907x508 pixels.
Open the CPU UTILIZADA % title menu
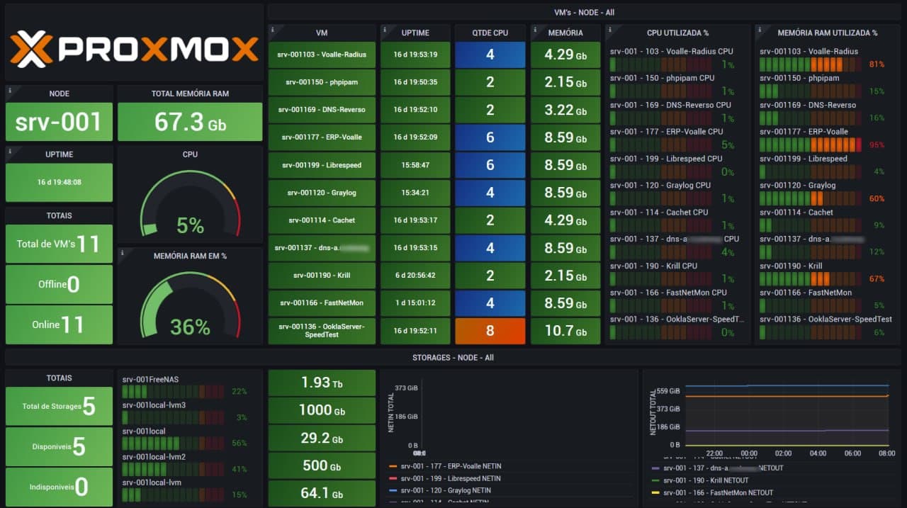click(x=677, y=33)
